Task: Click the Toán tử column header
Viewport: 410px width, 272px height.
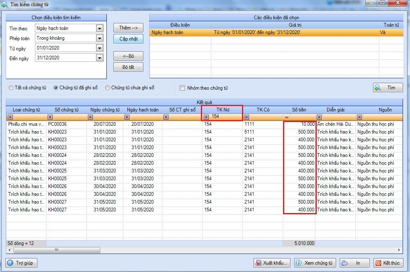Action: pyautogui.click(x=391, y=25)
